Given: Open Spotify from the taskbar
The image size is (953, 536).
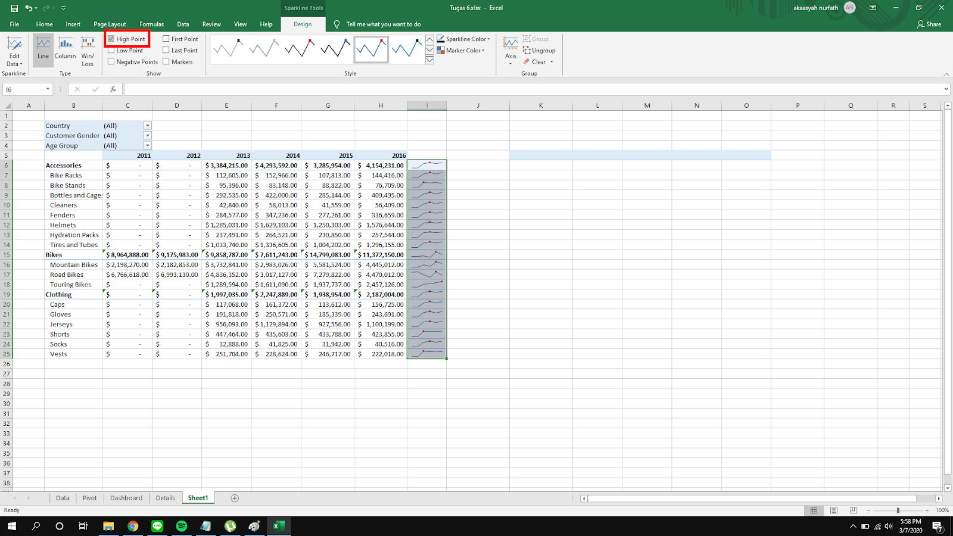Looking at the screenshot, I should pos(182,526).
